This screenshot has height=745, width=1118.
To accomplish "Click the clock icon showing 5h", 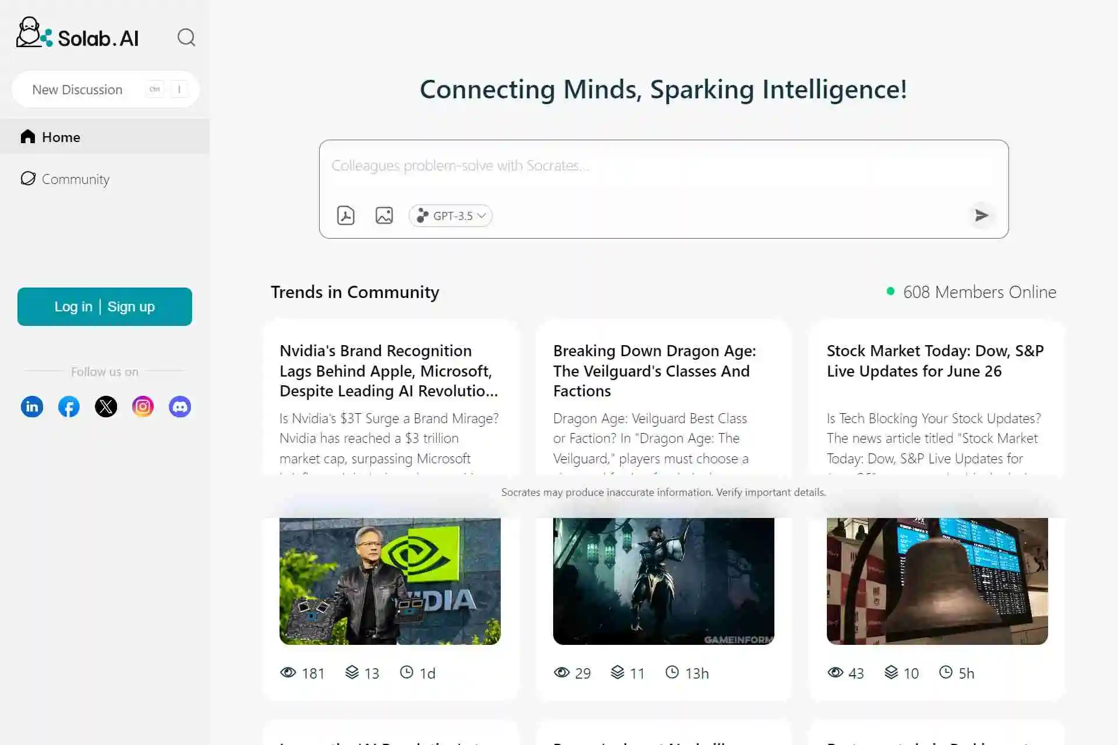I will tap(946, 672).
